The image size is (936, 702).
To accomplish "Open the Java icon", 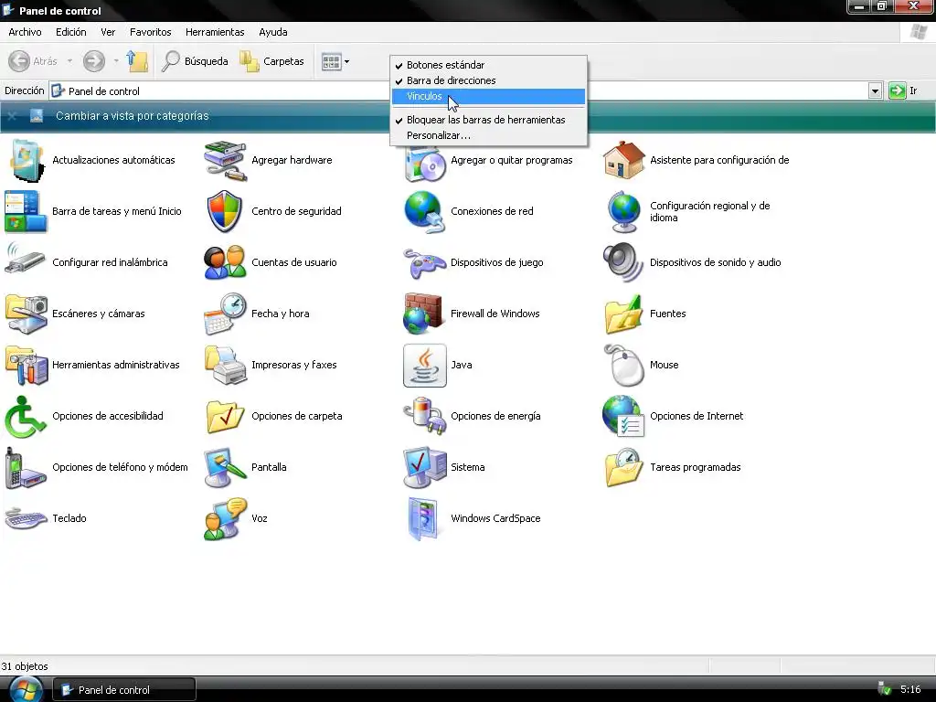I will [424, 366].
